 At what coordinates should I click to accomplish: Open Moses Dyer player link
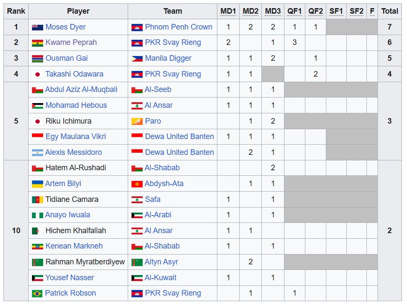(x=65, y=27)
